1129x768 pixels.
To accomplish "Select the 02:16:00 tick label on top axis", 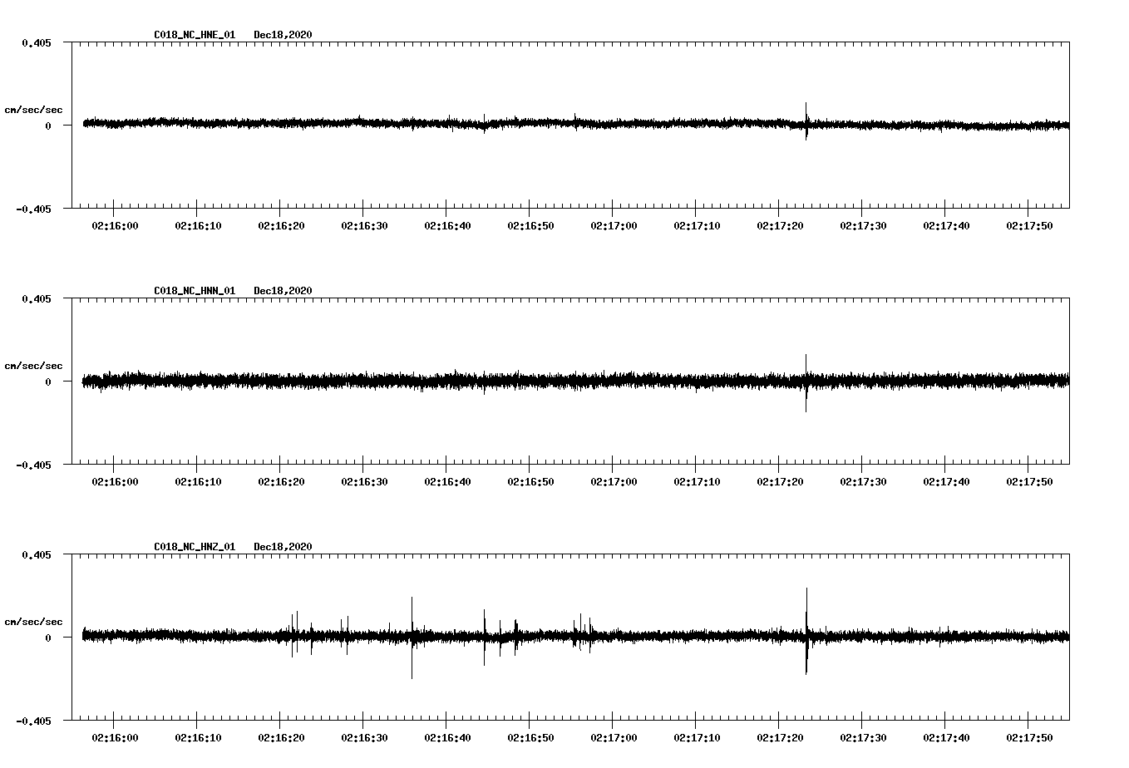I will pos(114,224).
